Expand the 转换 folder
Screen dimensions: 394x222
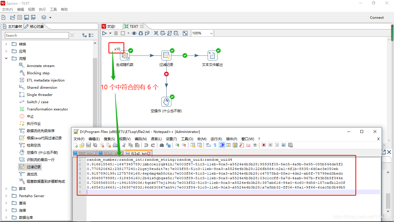coord(6,44)
